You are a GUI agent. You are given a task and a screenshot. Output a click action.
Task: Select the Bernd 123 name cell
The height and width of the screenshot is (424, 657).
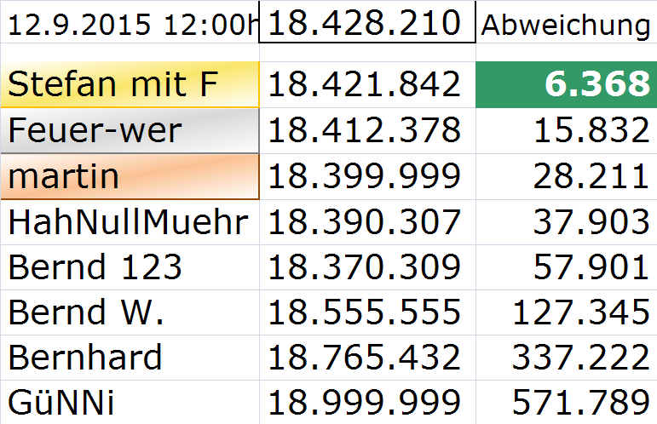[x=130, y=267]
